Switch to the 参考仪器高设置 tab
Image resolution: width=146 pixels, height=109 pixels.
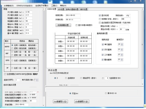72,9
